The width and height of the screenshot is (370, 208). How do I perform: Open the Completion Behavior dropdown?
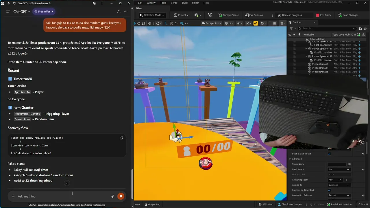(x=339, y=195)
